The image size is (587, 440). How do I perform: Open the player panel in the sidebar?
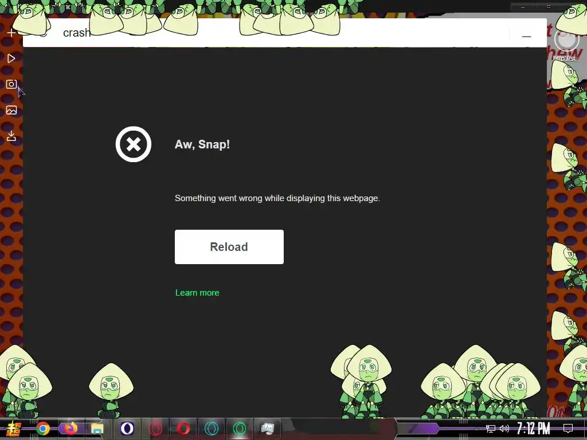[x=11, y=58]
